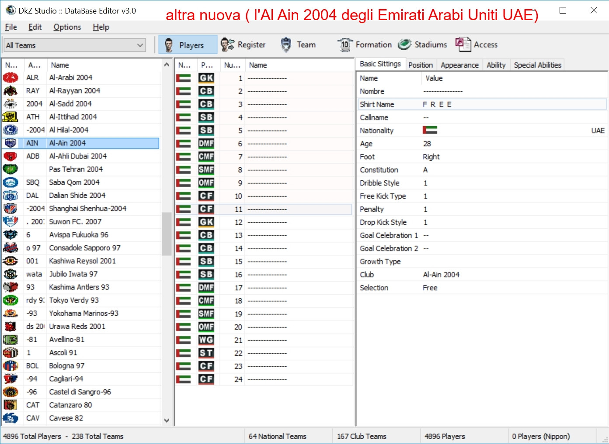Click the Shanghai Shenhua-2004 crest icon
Screen dimensions: 609x444
[x=10, y=209]
